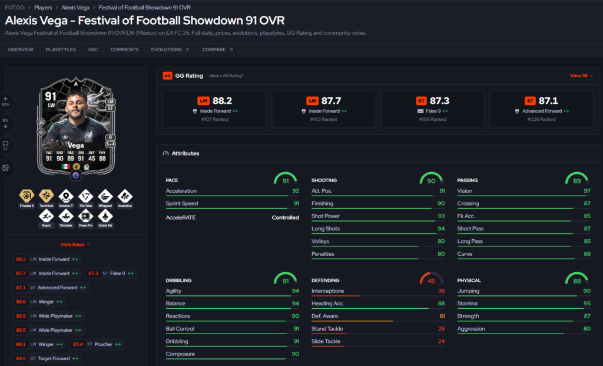Open comments via speech bubble icon

pos(5,146)
